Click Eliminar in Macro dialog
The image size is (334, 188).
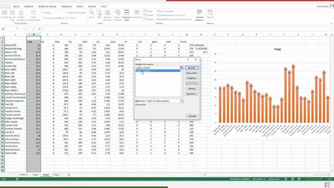pos(192,89)
